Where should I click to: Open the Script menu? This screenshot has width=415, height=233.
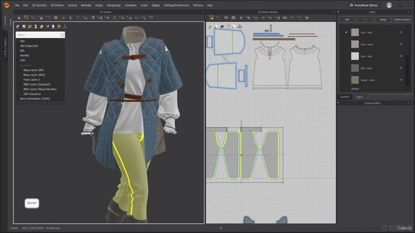click(x=144, y=5)
